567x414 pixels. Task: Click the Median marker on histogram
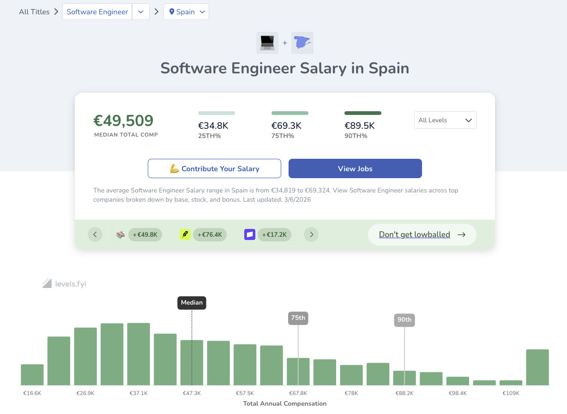pyautogui.click(x=192, y=303)
